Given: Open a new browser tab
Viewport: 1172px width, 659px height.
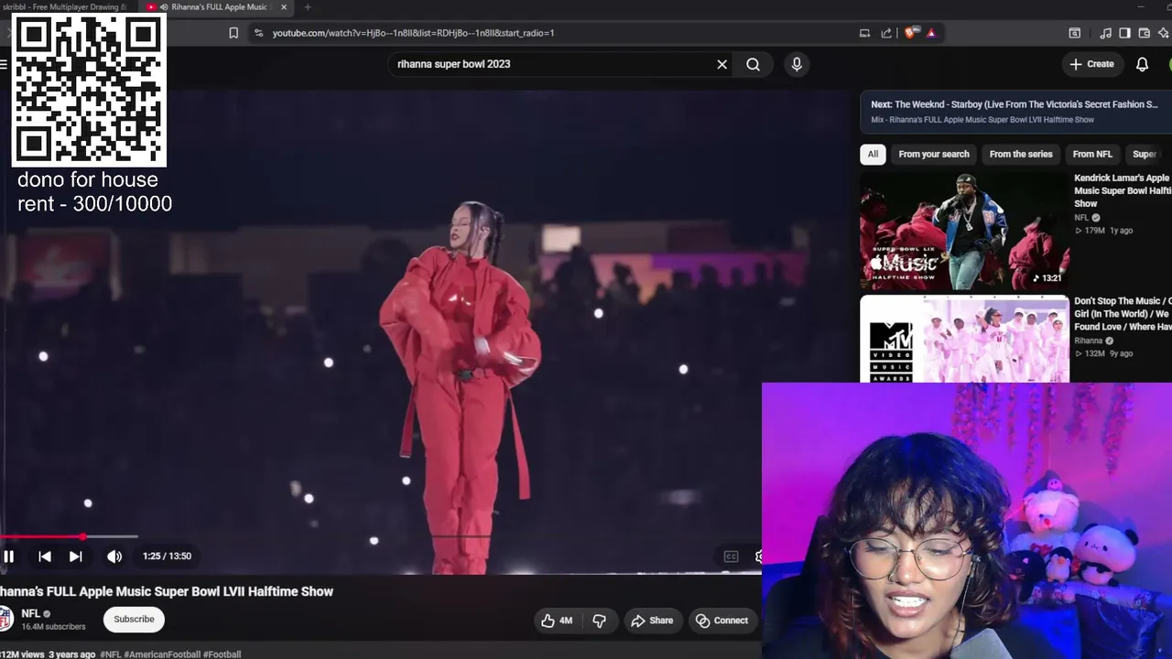Looking at the screenshot, I should (308, 7).
